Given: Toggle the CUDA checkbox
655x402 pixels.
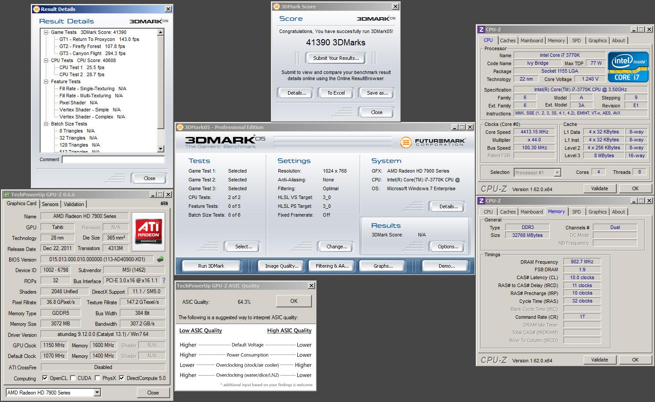Looking at the screenshot, I should [73, 378].
